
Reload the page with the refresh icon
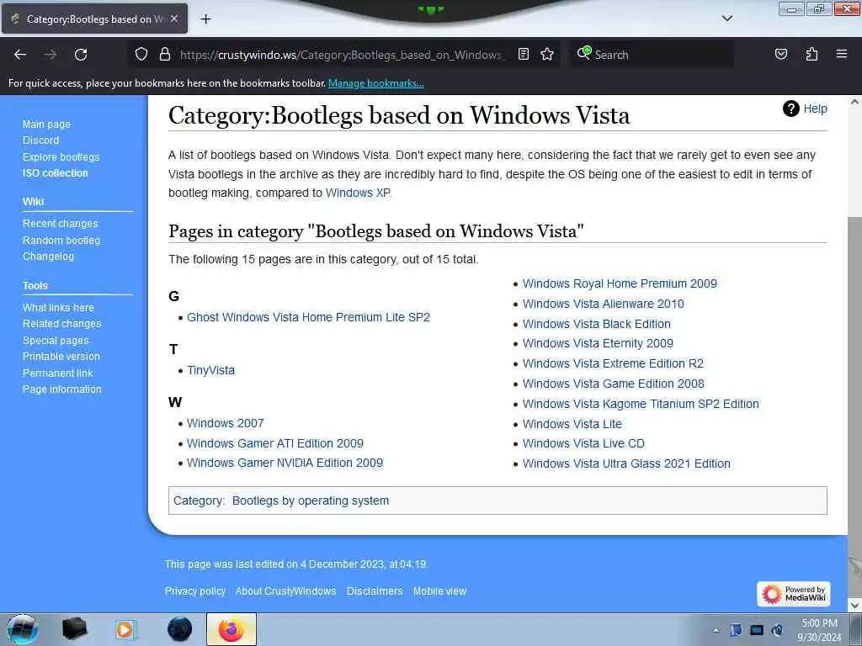point(81,55)
